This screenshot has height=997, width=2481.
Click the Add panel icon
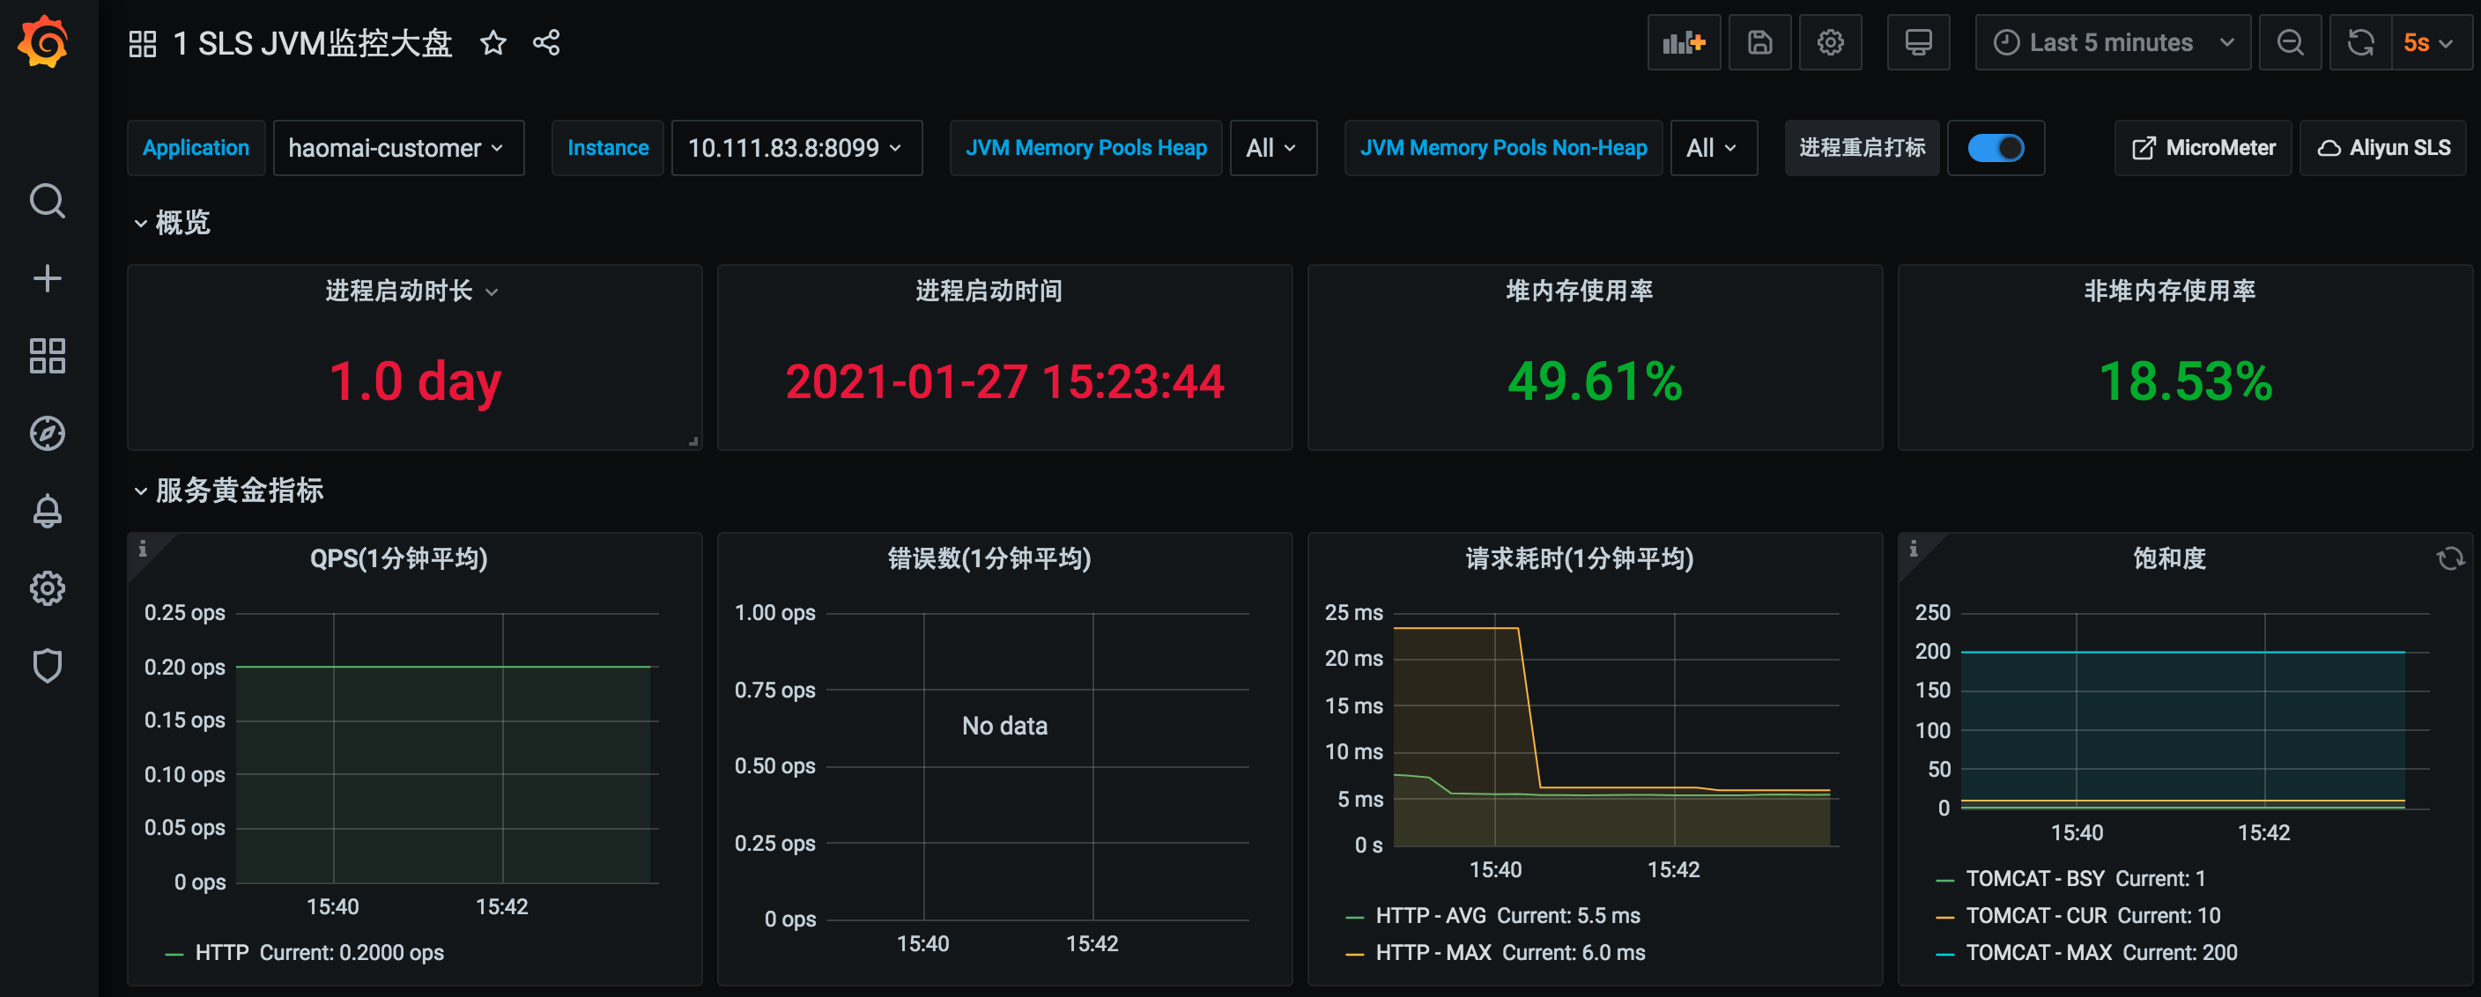1684,42
